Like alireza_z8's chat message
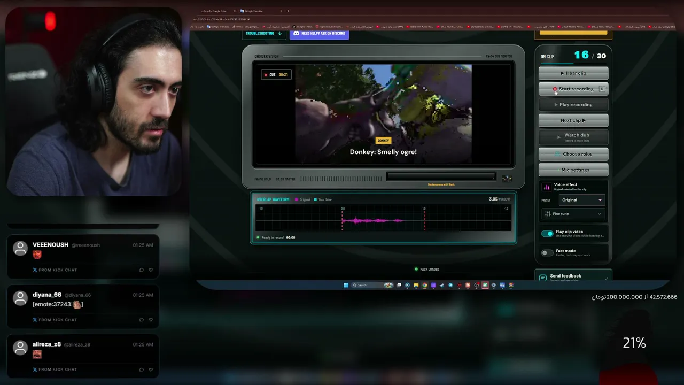The image size is (684, 385). [x=151, y=369]
